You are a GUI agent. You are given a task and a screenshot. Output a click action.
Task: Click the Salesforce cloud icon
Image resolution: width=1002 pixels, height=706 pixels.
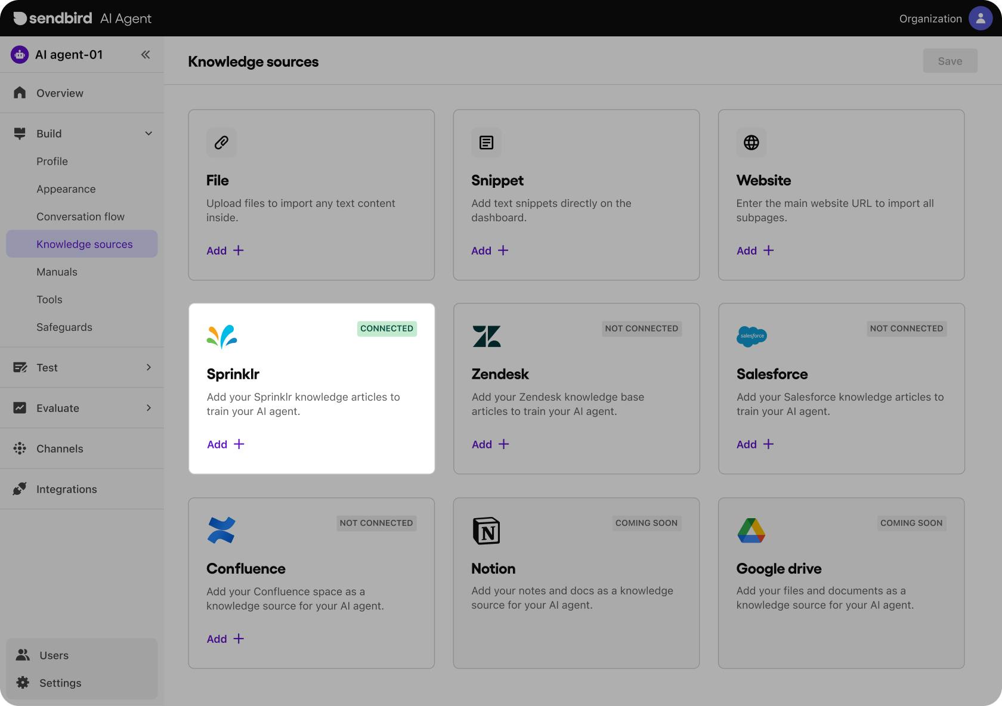click(751, 336)
